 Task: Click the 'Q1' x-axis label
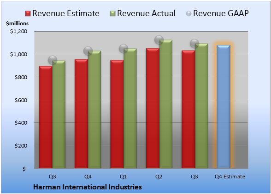pos(124,177)
